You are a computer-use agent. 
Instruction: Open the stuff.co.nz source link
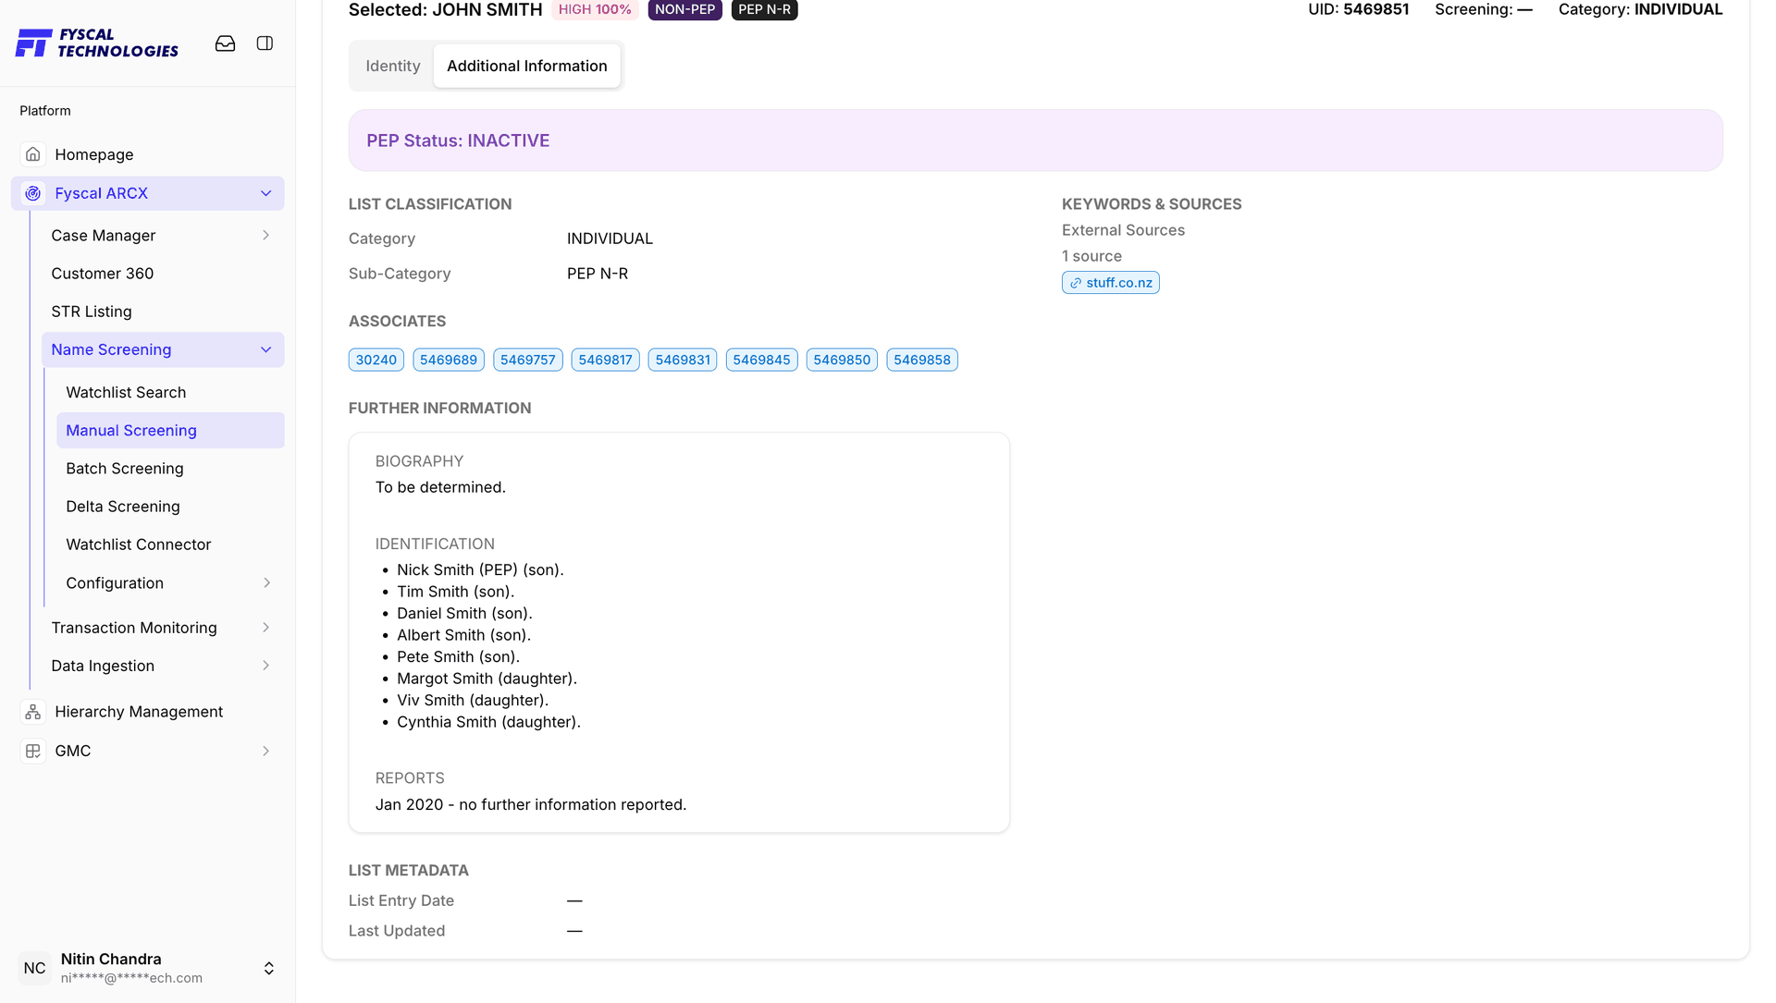pos(1110,283)
